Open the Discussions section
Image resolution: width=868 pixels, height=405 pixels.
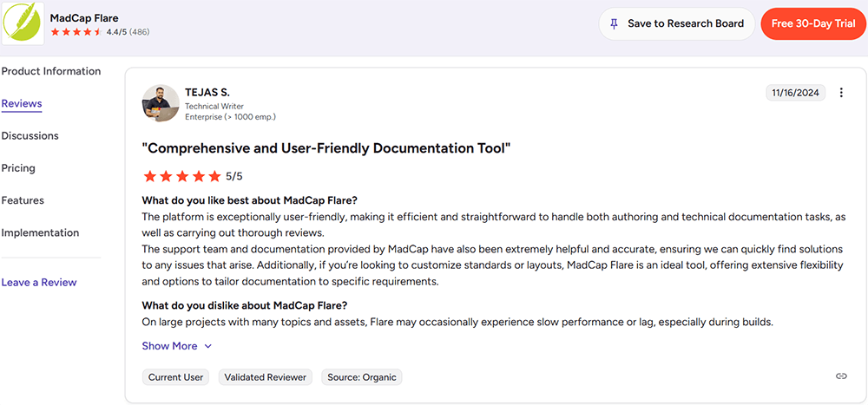coord(30,135)
